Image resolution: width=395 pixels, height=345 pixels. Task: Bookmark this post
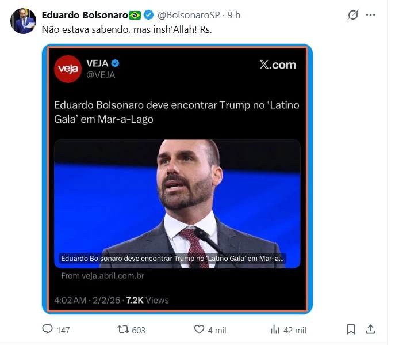tap(351, 329)
